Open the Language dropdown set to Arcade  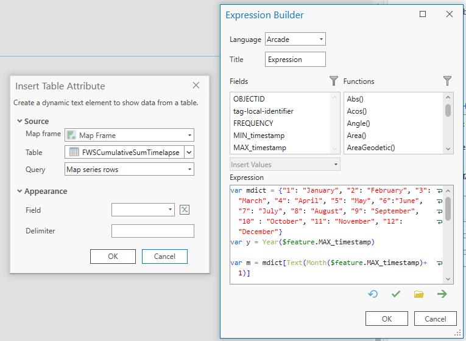[x=295, y=40]
